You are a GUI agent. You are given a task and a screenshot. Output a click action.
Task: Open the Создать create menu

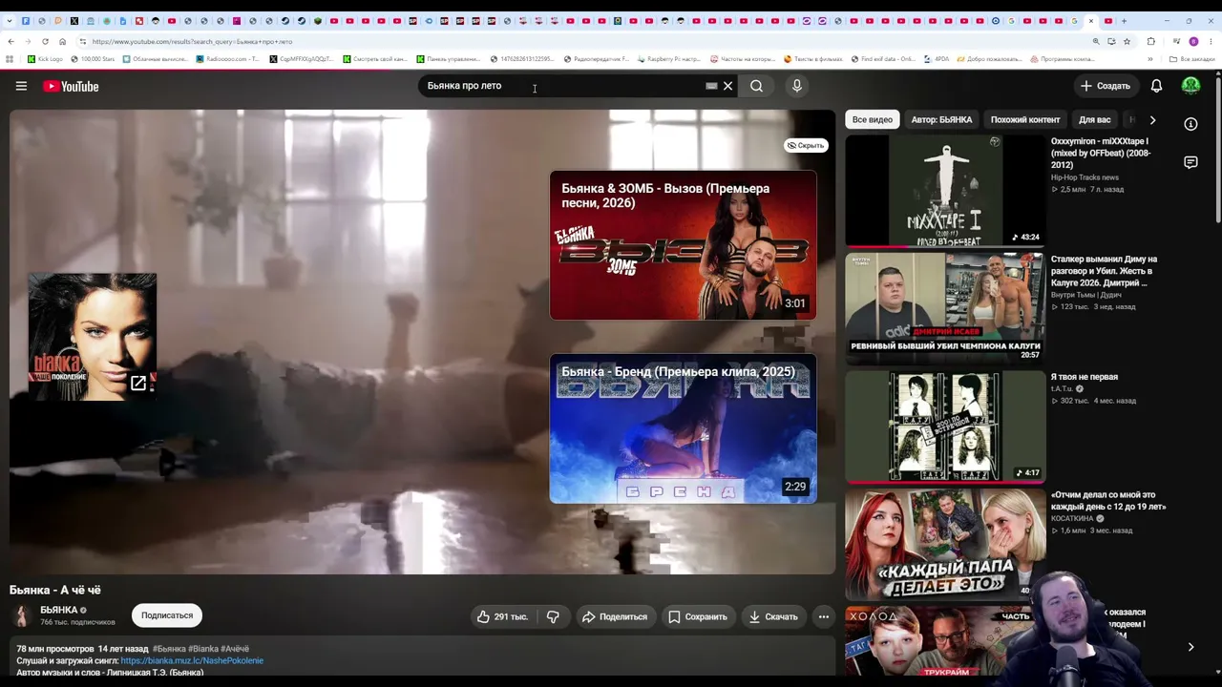coord(1106,86)
